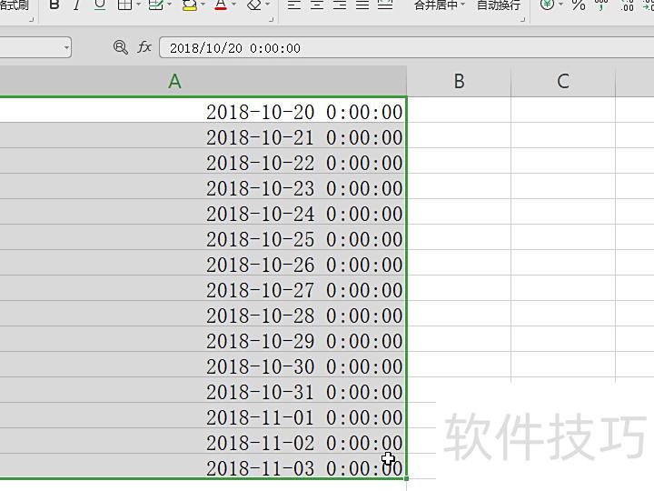Apply red font color
Image resolution: width=654 pixels, height=491 pixels.
221,5
